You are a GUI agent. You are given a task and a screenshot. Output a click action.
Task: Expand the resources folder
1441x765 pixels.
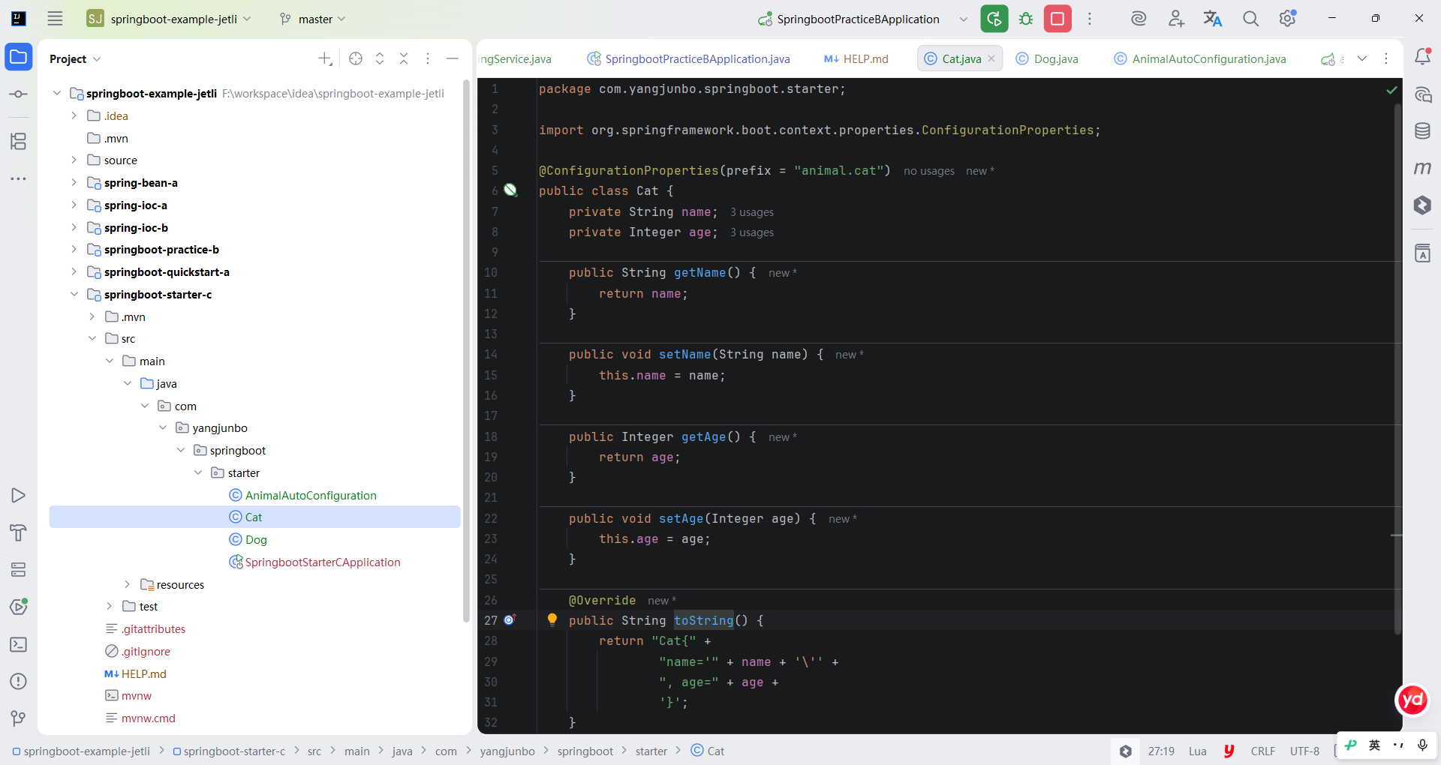coord(127,584)
